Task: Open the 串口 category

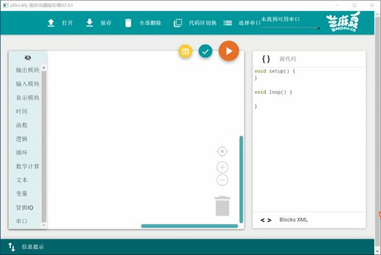Action: point(21,221)
